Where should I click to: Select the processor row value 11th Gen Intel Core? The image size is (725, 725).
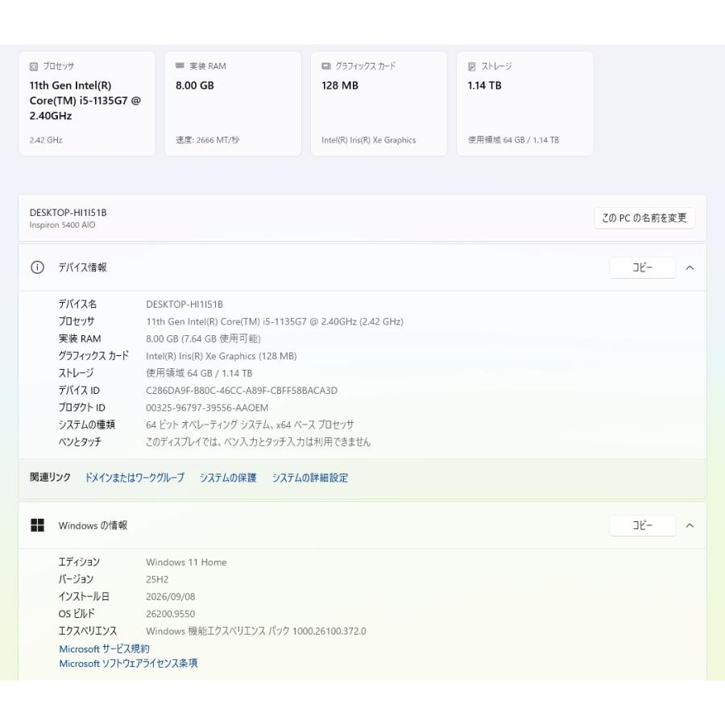point(275,321)
